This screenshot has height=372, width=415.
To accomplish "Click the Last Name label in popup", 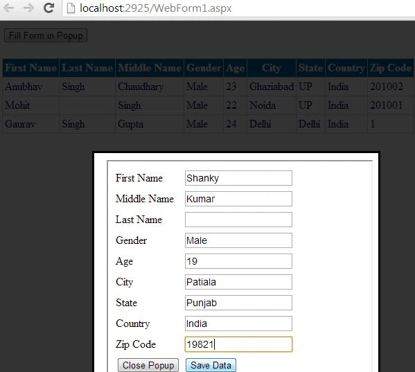I will (x=139, y=220).
